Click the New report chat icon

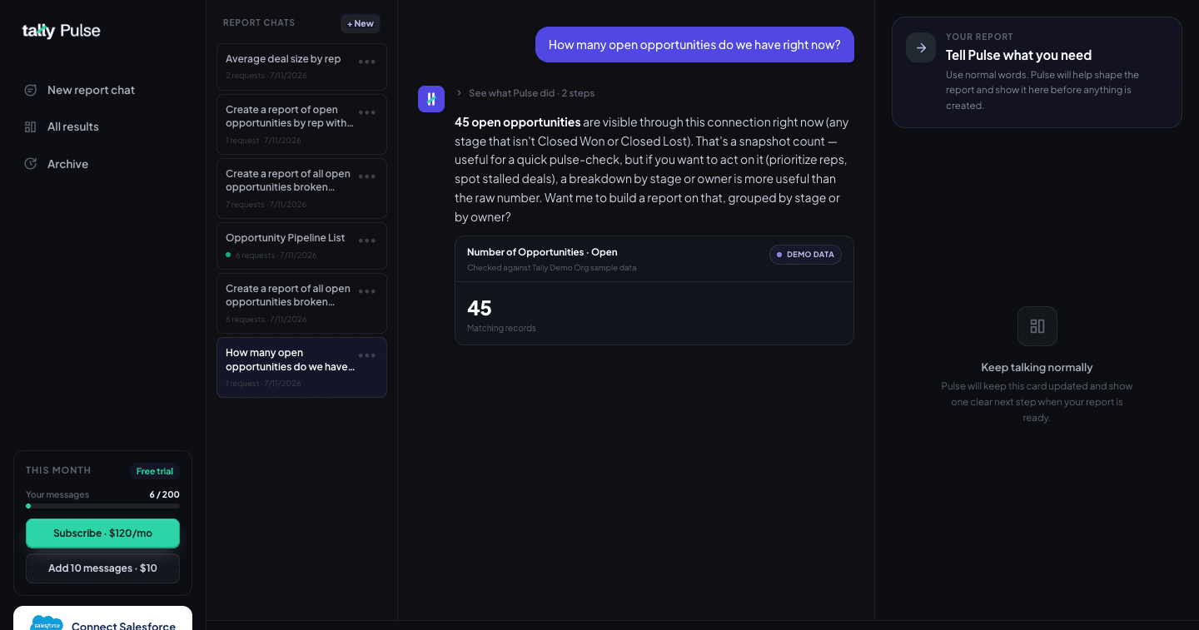tap(31, 90)
